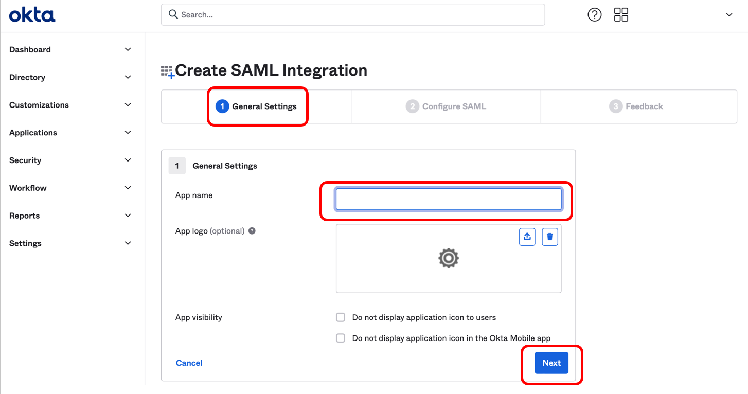This screenshot has width=748, height=394.
Task: Check Do not display icon in Okta Mobile app
Action: [x=341, y=338]
